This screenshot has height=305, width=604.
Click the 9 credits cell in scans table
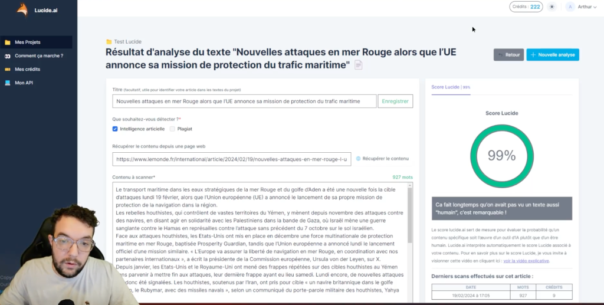[x=554, y=295]
